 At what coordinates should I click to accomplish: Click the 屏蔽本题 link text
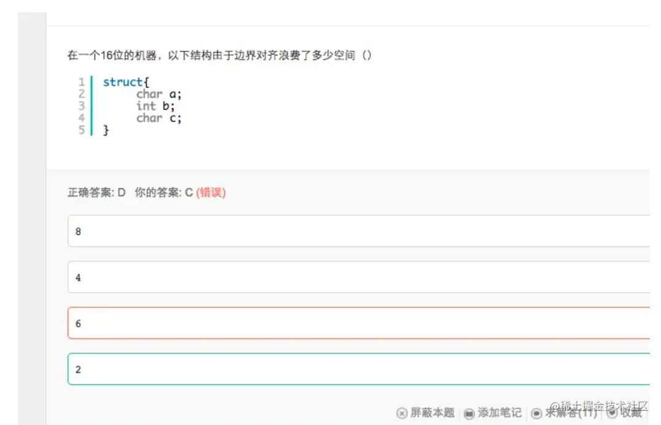click(x=432, y=413)
